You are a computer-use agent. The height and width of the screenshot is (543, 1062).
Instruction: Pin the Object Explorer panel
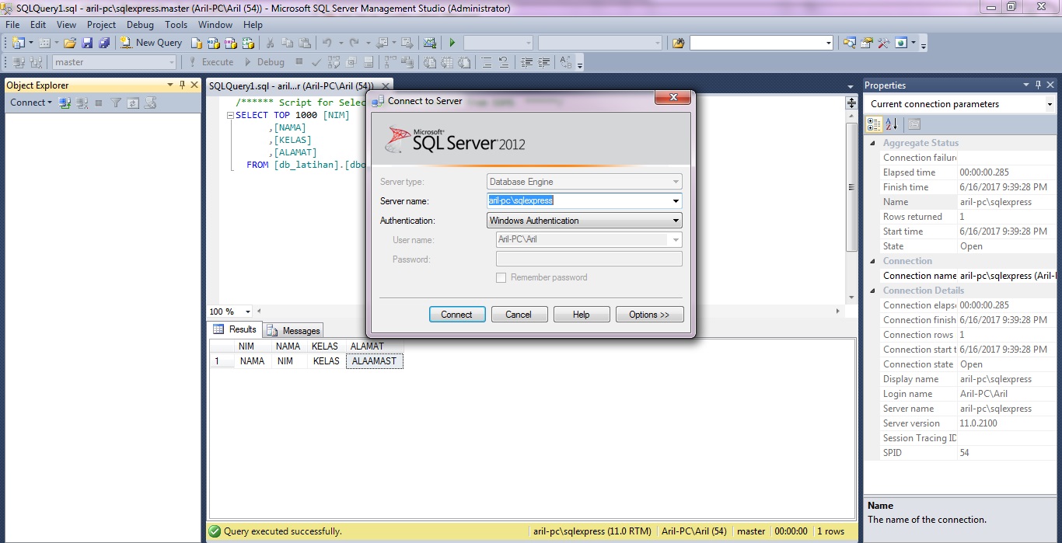[x=182, y=85]
